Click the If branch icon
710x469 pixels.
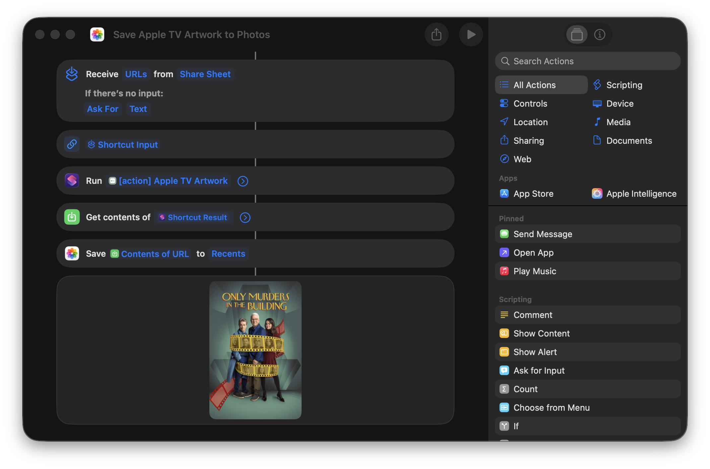click(x=504, y=426)
